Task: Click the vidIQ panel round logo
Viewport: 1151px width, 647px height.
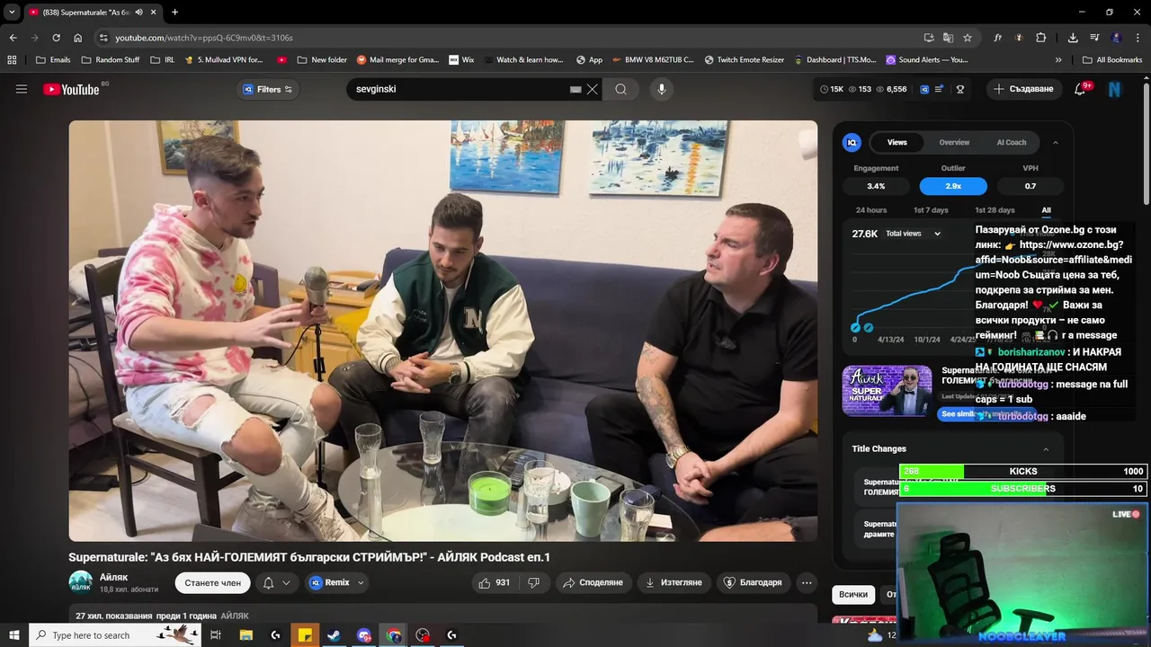Action: [852, 142]
